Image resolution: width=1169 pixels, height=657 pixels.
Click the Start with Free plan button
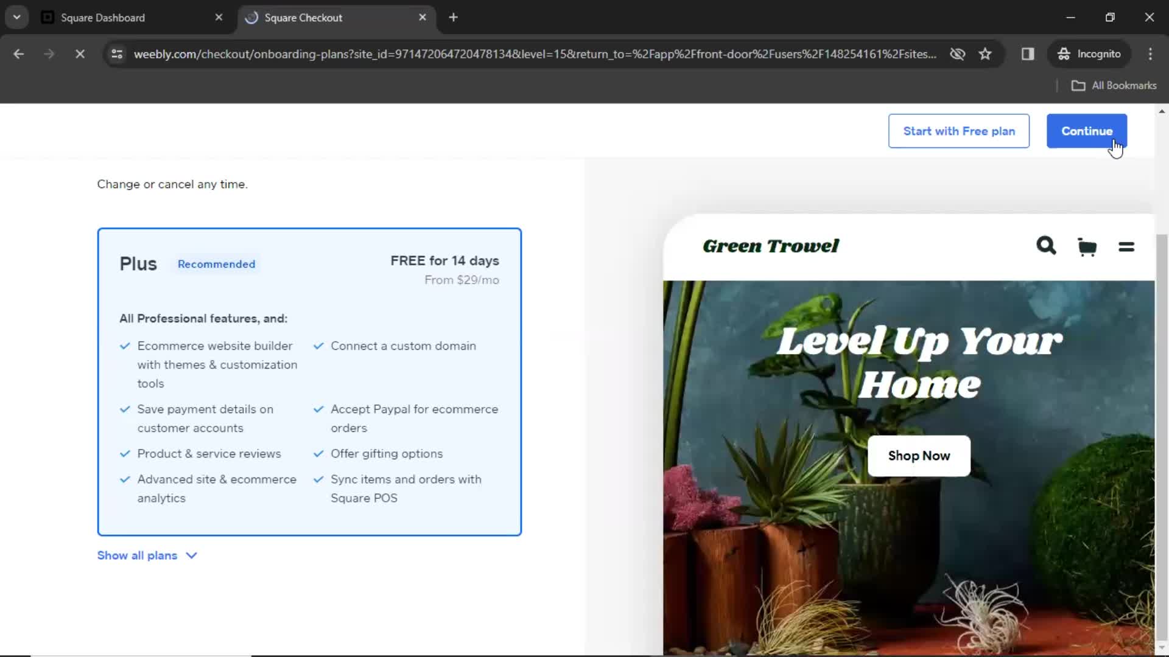(960, 131)
